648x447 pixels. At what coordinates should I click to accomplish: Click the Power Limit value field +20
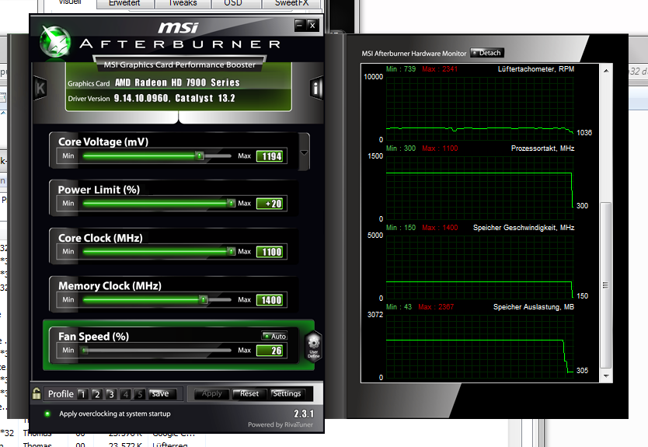pyautogui.click(x=271, y=204)
